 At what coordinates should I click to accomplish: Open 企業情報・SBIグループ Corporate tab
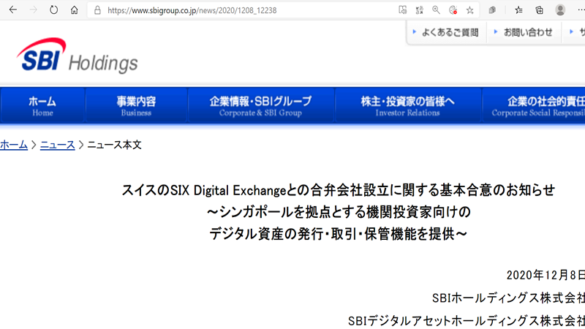click(260, 105)
